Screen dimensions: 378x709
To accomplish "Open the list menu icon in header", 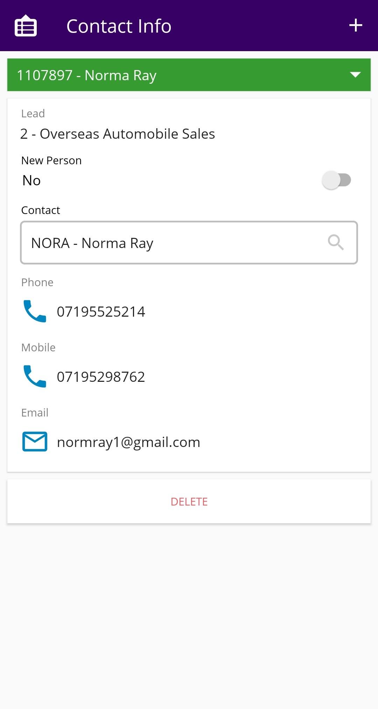I will click(26, 26).
